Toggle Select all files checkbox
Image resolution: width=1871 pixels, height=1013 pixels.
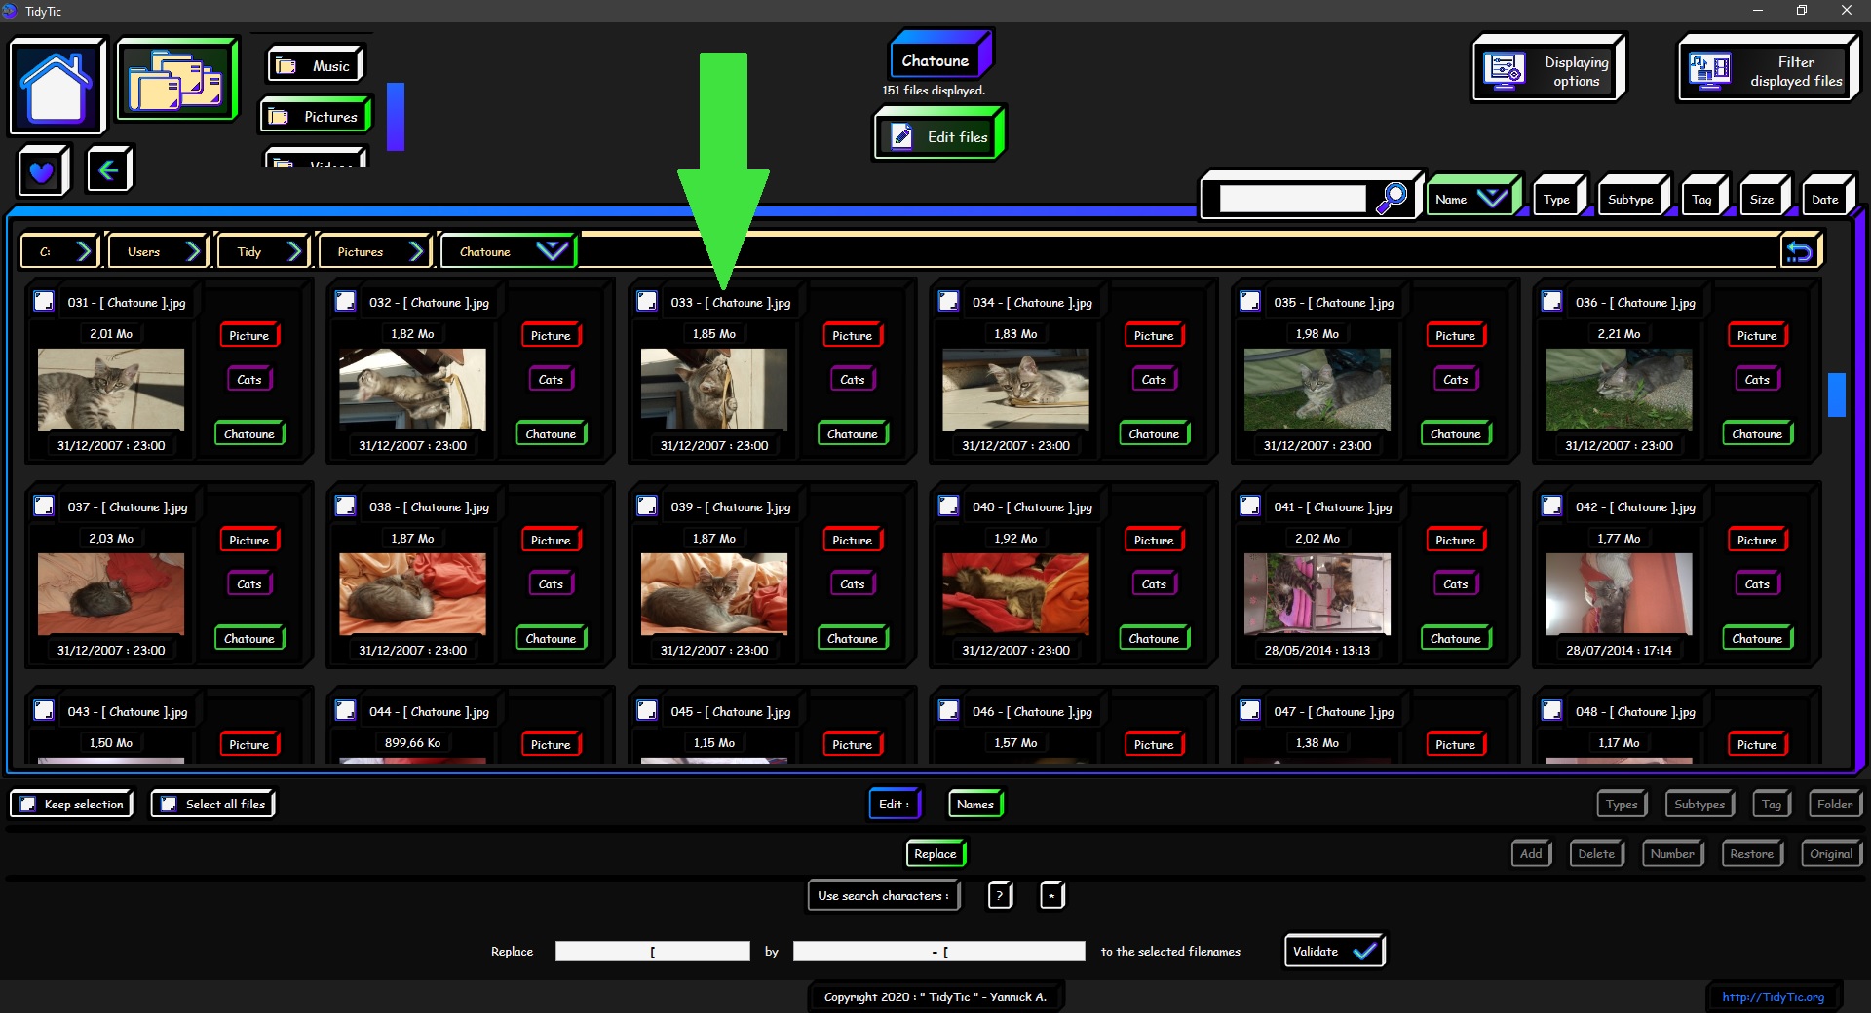point(169,804)
